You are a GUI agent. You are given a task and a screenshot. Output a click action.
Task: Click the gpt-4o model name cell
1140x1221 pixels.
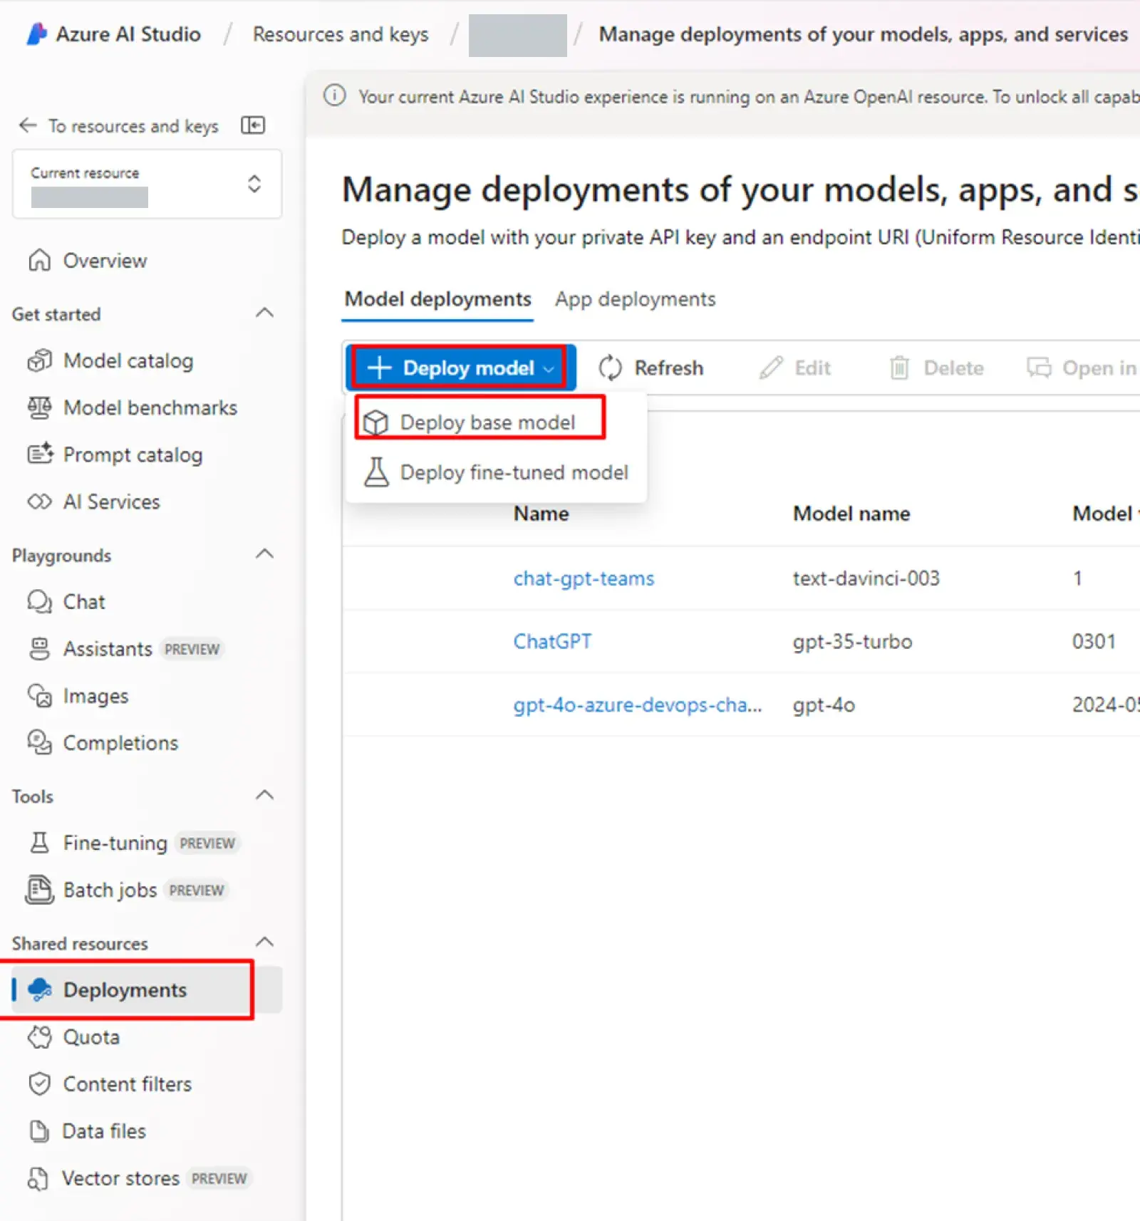pyautogui.click(x=824, y=705)
